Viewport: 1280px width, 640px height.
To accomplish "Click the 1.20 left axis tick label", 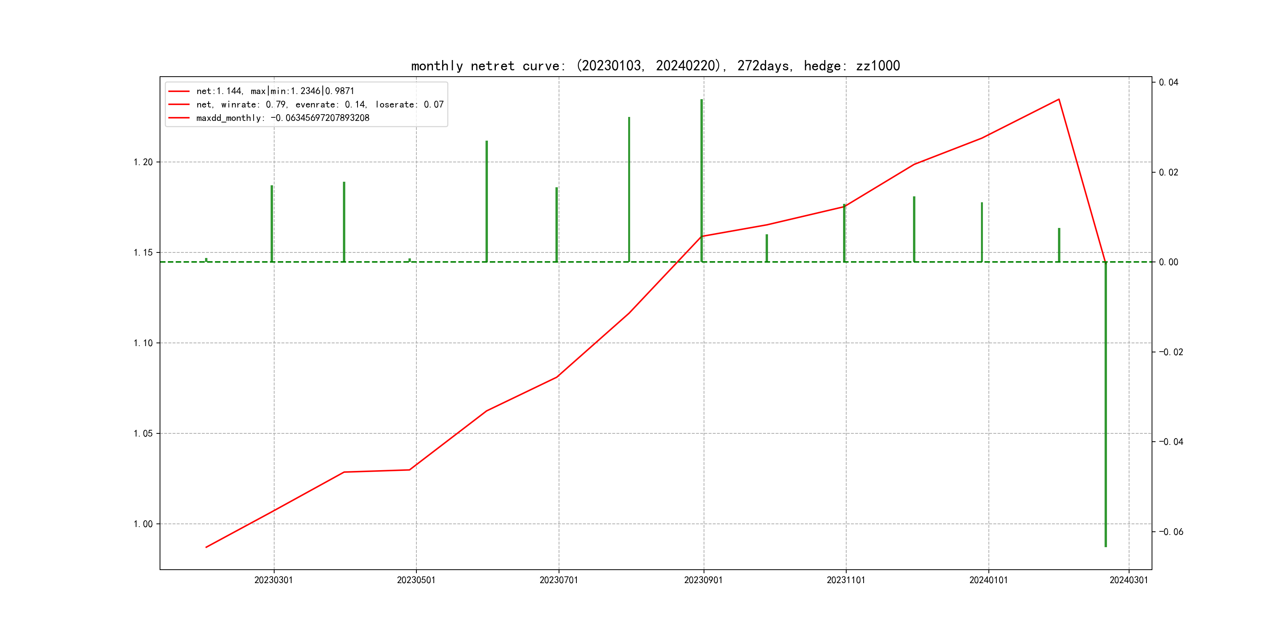I will click(143, 162).
